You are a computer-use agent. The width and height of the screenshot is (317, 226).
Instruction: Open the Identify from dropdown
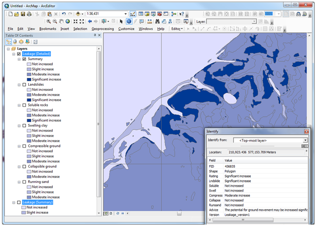coord(305,140)
